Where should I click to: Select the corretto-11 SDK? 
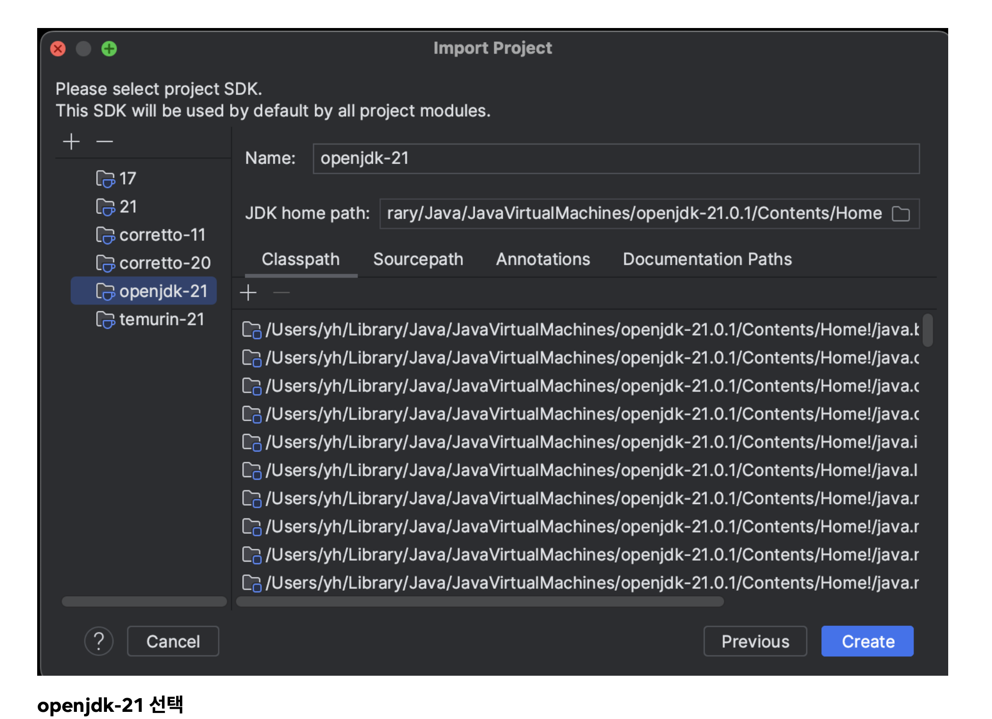tap(161, 235)
